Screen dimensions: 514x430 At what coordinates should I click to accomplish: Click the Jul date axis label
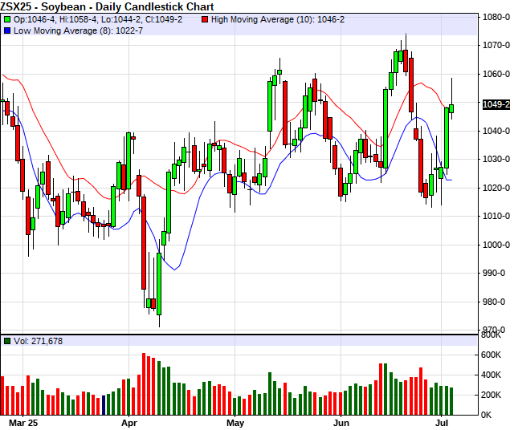(443, 421)
